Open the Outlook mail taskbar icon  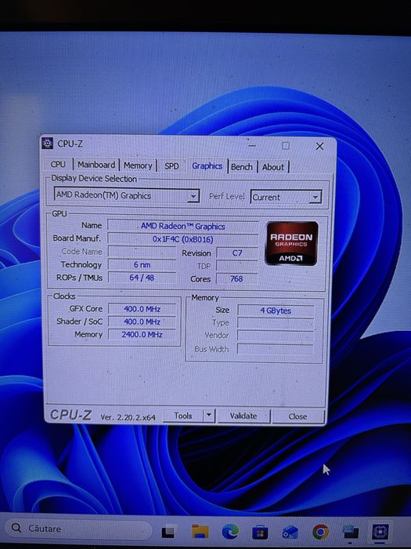click(290, 533)
